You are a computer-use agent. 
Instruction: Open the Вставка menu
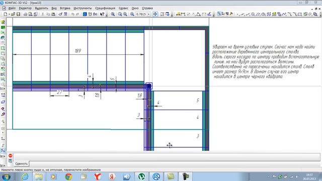click(x=65, y=8)
